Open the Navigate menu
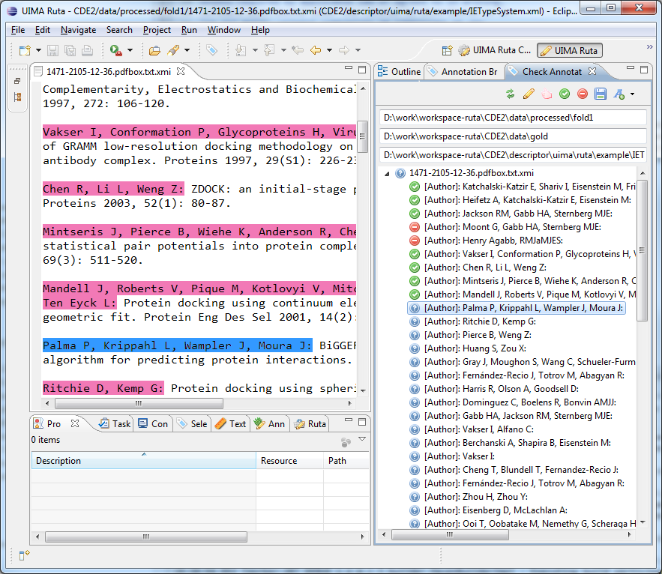This screenshot has width=662, height=574. pyautogui.click(x=78, y=30)
